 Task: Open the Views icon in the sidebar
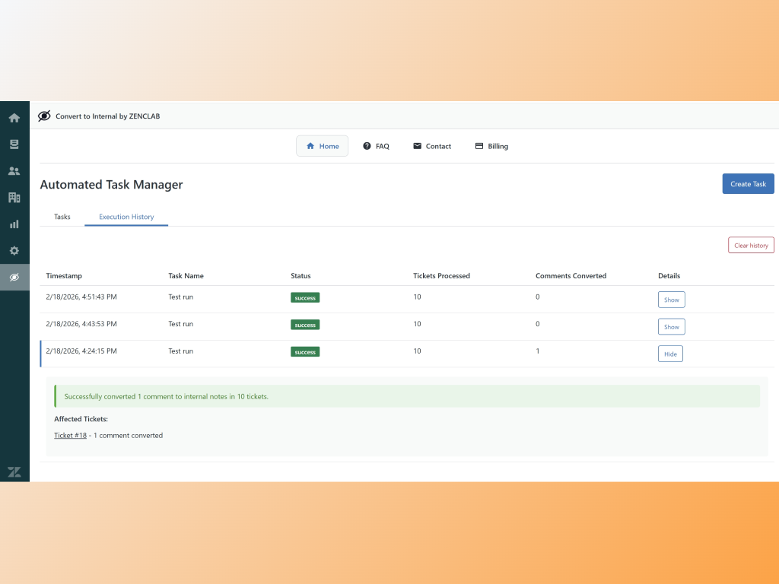pyautogui.click(x=14, y=144)
